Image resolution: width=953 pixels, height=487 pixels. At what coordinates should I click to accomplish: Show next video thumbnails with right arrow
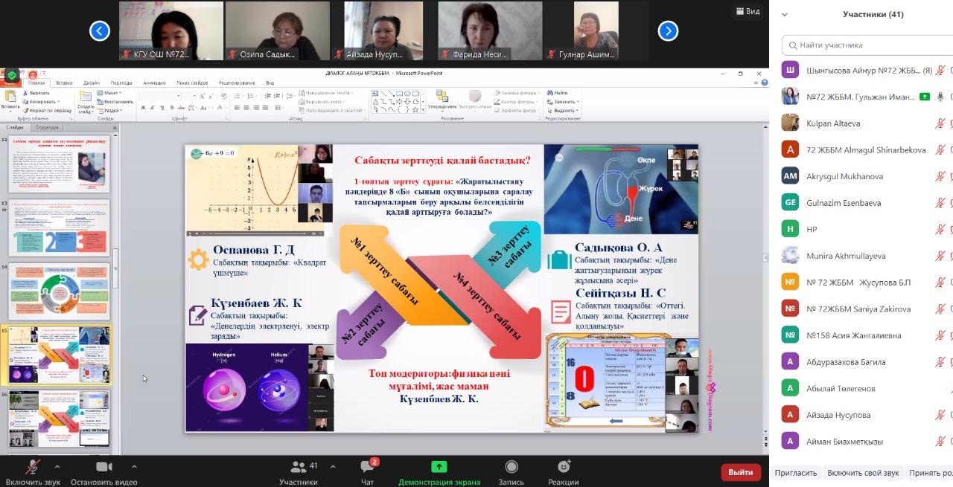point(668,30)
